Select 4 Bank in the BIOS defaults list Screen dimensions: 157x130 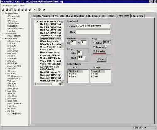point(72,76)
